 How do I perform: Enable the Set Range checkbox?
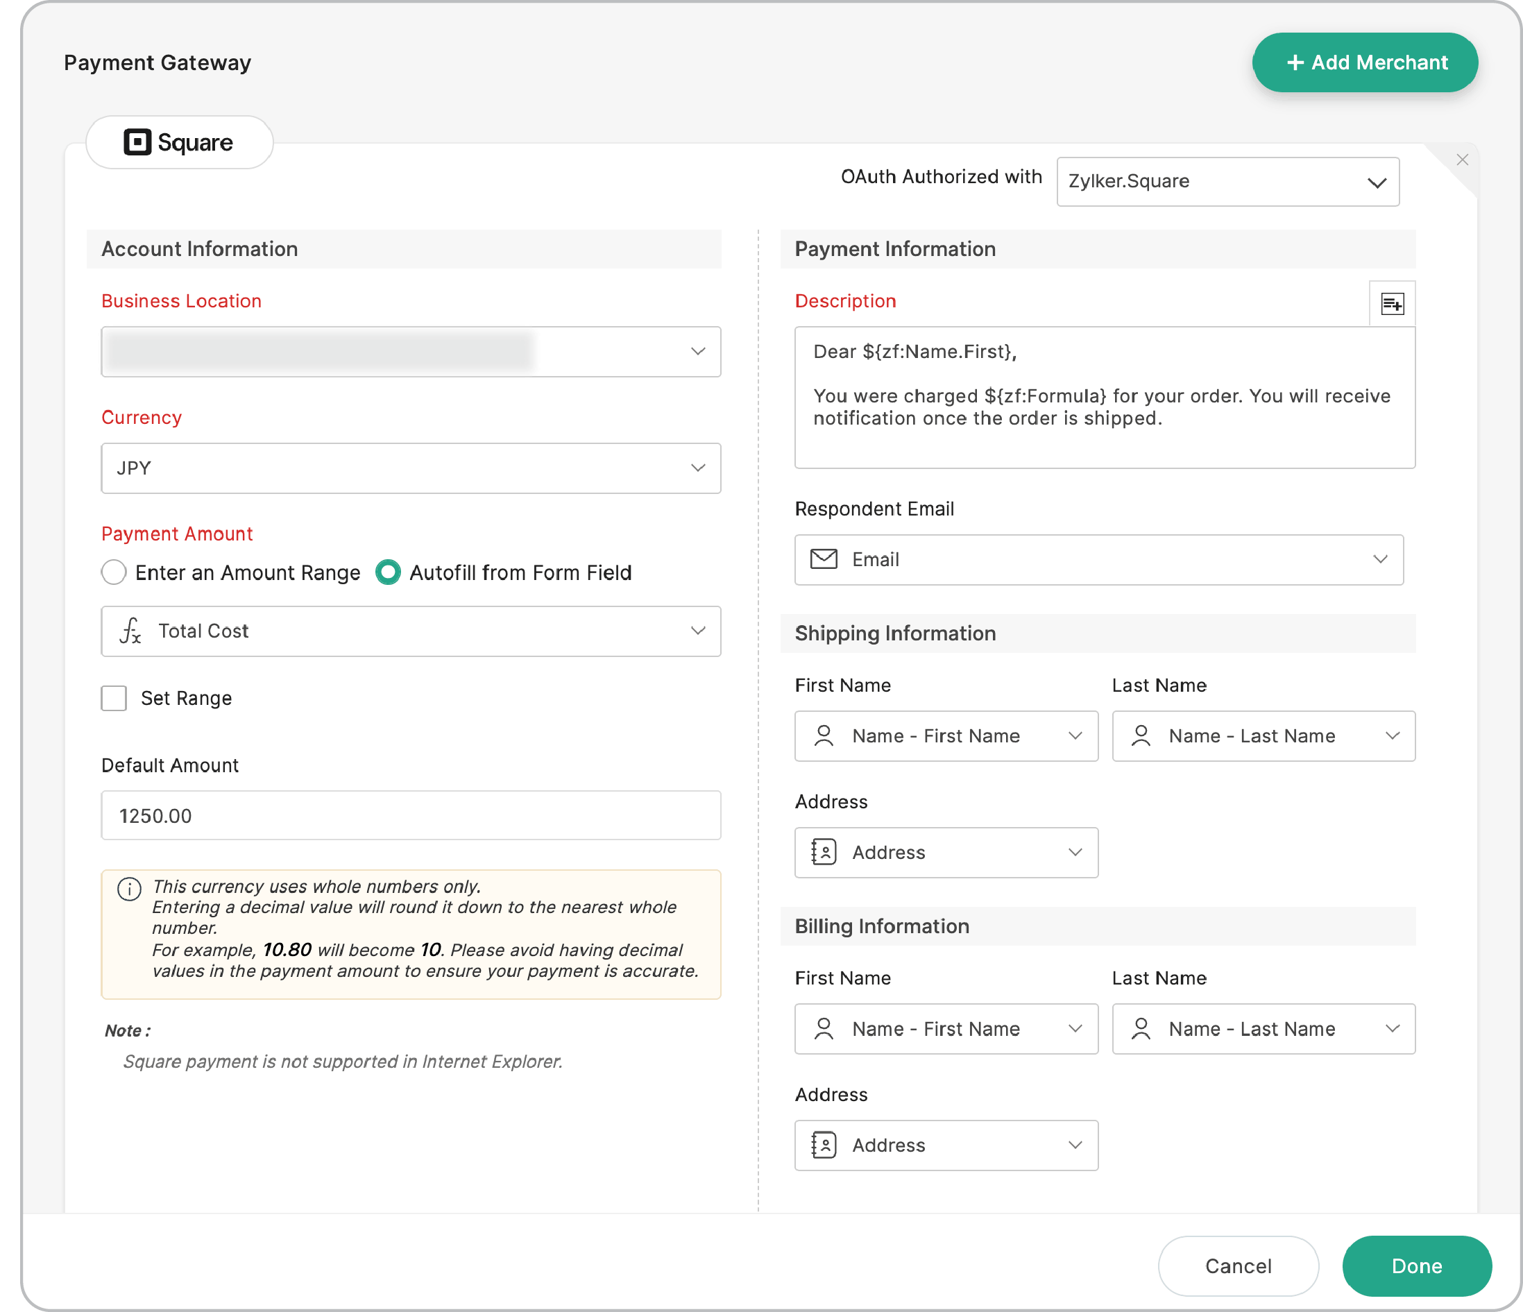pyautogui.click(x=114, y=697)
